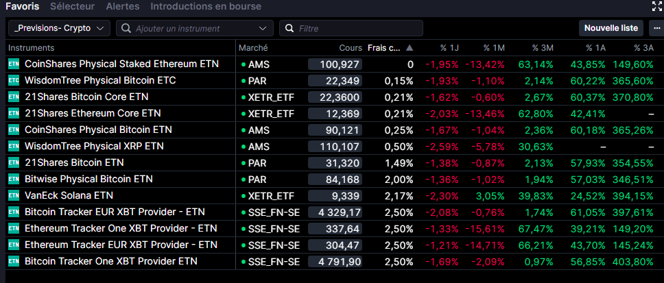
Task: Open WisdomTree Physical XRP ETN row
Action: (x=94, y=146)
